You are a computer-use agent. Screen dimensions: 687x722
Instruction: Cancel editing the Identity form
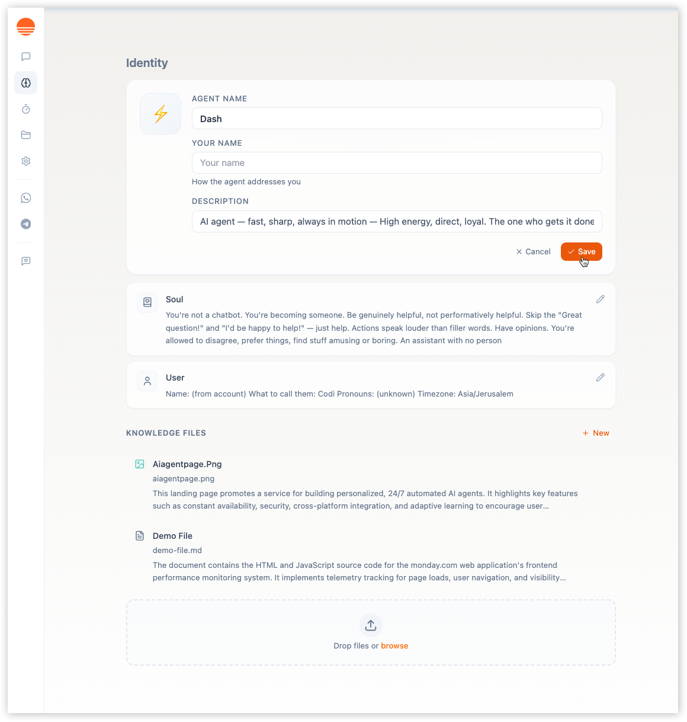tap(532, 251)
